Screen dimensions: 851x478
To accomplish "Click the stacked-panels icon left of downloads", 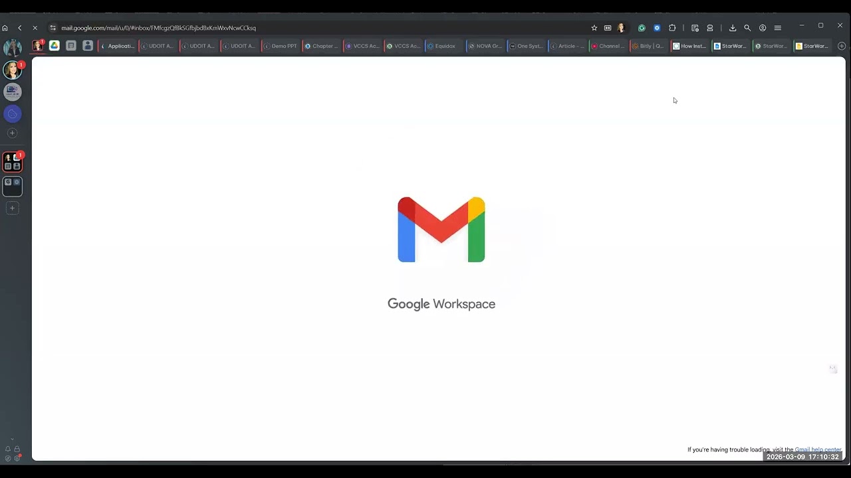I will click(x=710, y=28).
